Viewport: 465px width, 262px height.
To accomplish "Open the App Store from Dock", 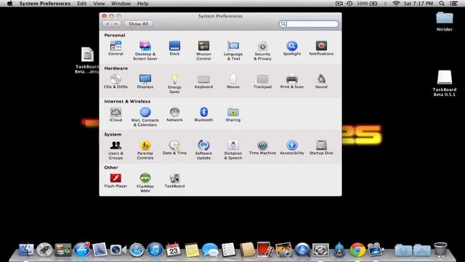I will pos(81,250).
